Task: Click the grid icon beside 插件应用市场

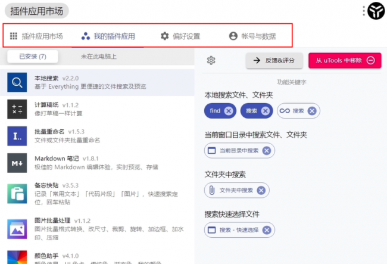Action: click(x=14, y=36)
